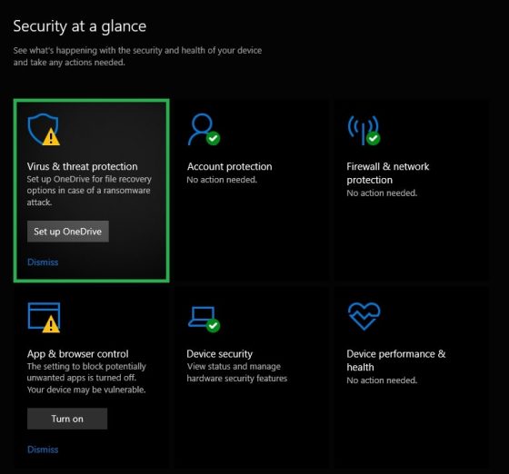Screen dimensions: 509x474
Task: Click the App & browser control window icon
Action: click(44, 318)
